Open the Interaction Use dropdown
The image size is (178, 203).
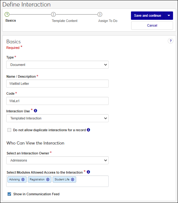pyautogui.click(x=57, y=118)
